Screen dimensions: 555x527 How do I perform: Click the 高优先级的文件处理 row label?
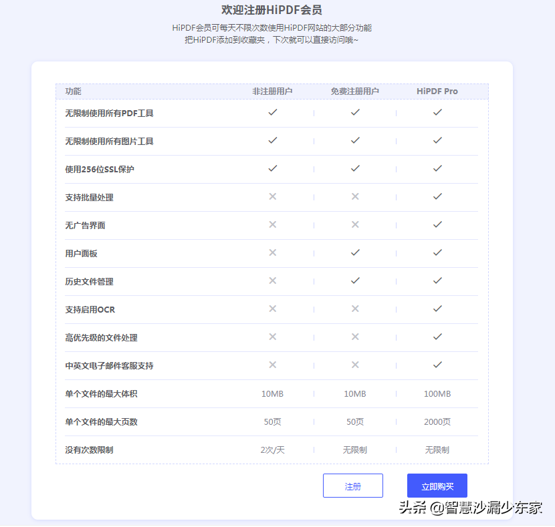(101, 338)
